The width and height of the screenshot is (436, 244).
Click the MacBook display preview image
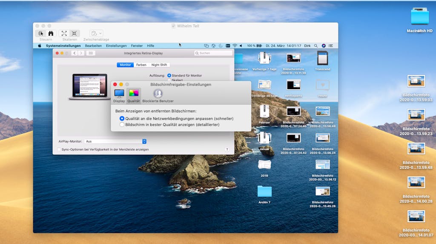click(89, 87)
